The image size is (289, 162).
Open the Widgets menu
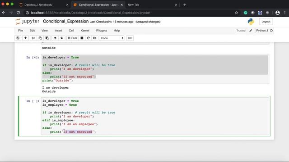(x=101, y=31)
